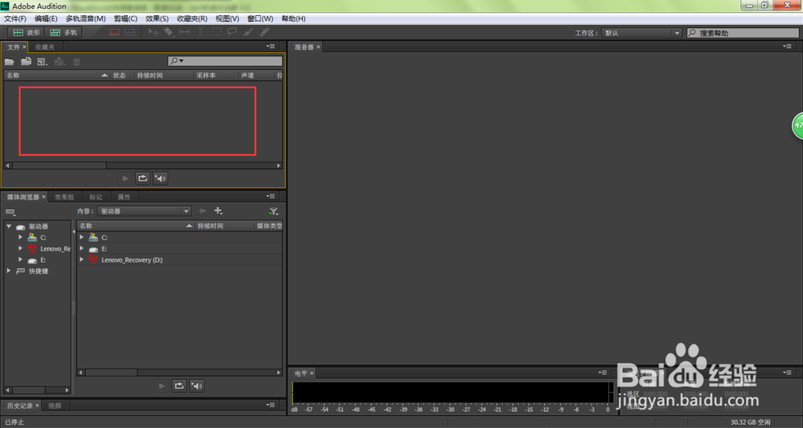This screenshot has height=428, width=803.
Task: Open search options dropdown magnifier arrow
Action: (x=177, y=61)
